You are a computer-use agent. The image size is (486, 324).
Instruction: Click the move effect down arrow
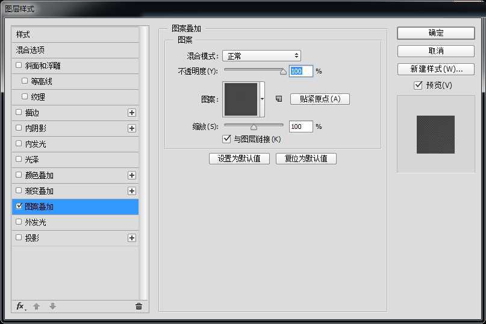tap(52, 307)
